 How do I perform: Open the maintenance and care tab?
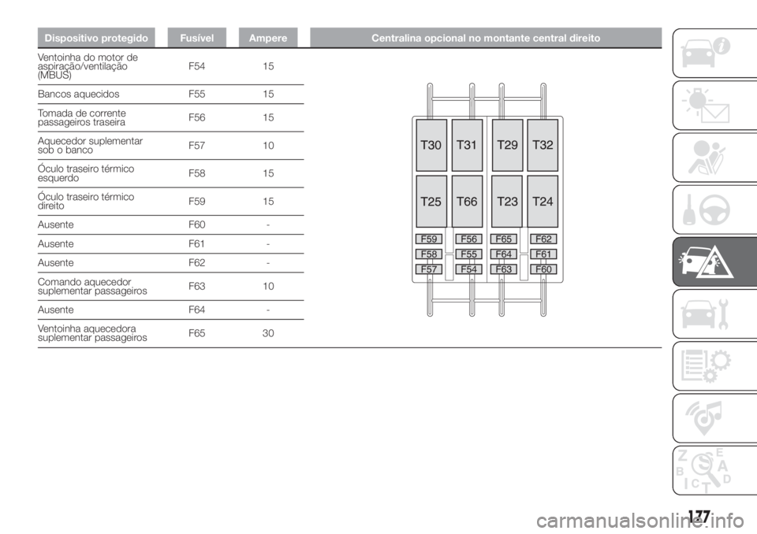coord(715,314)
